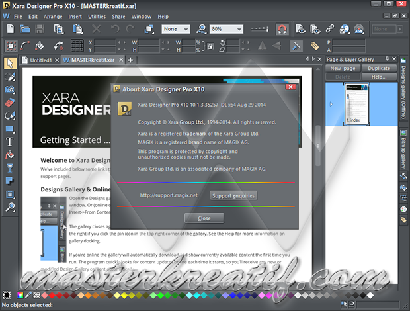
Task: Pick the red color swatch
Action: tap(52, 296)
